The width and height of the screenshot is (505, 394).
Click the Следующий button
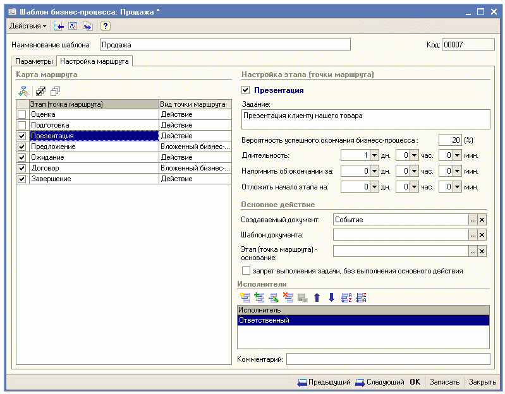pos(380,382)
